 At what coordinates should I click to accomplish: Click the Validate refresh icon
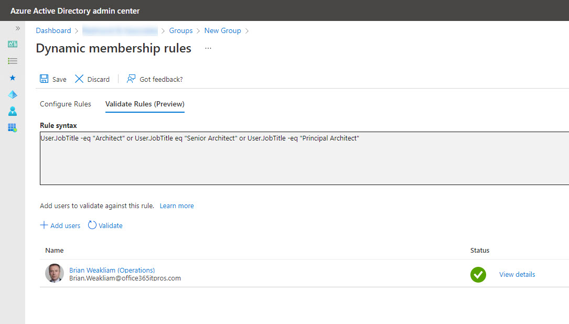click(92, 225)
